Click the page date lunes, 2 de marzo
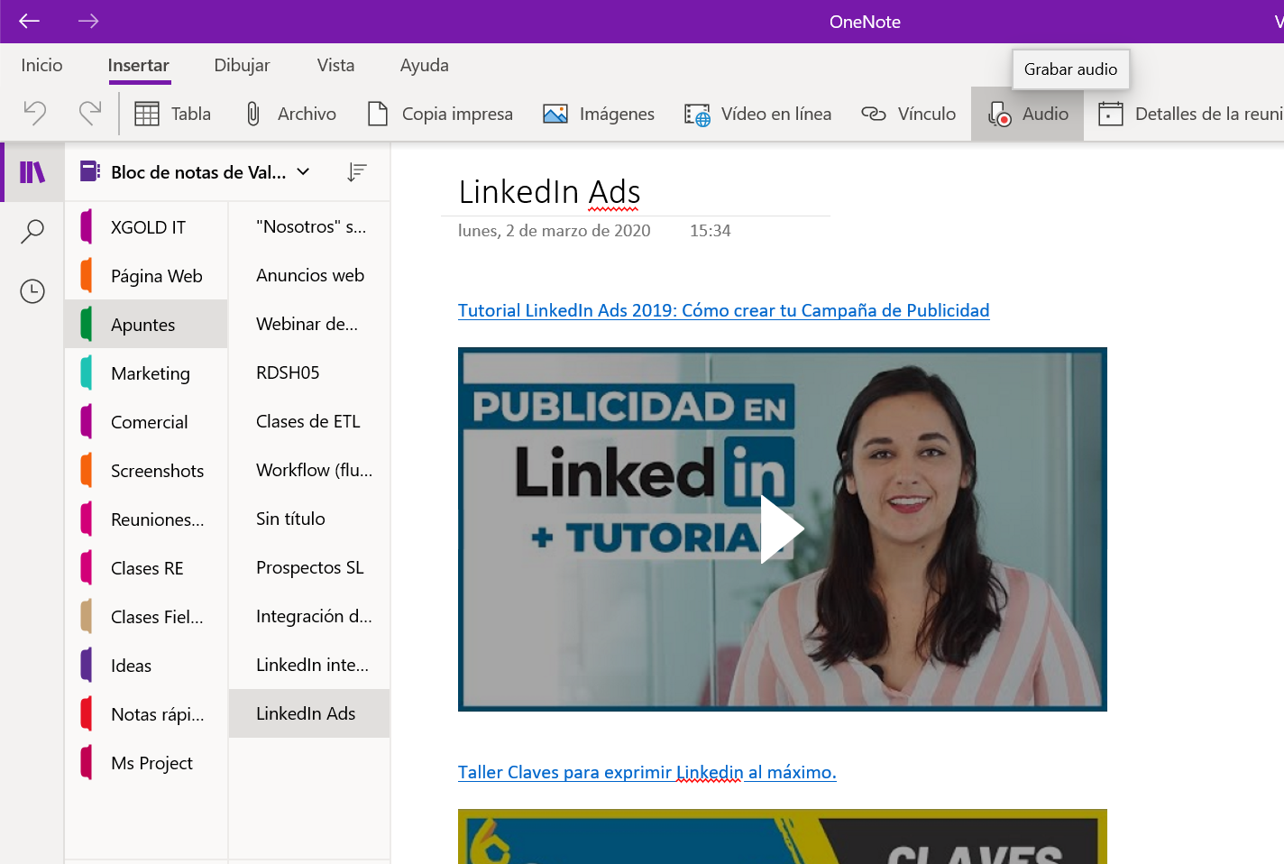Screen dimensions: 1284x864 tap(554, 231)
